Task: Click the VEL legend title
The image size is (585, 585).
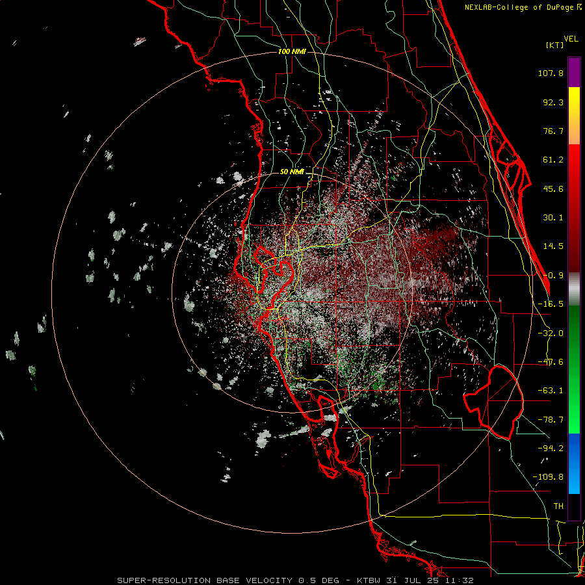Action: pos(571,39)
